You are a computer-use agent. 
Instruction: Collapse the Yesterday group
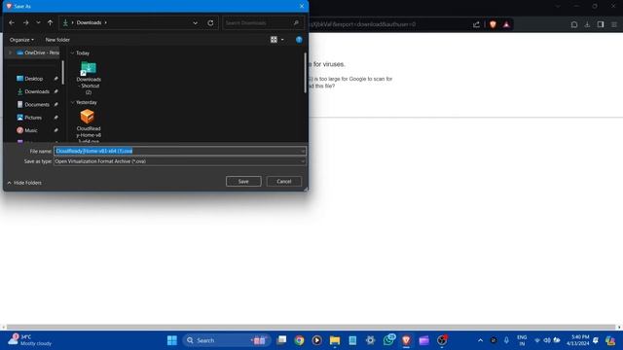pyautogui.click(x=72, y=102)
